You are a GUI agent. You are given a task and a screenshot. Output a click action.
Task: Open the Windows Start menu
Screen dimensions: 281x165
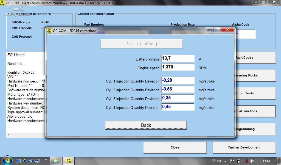point(7,160)
